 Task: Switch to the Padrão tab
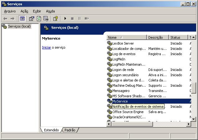click(70, 130)
